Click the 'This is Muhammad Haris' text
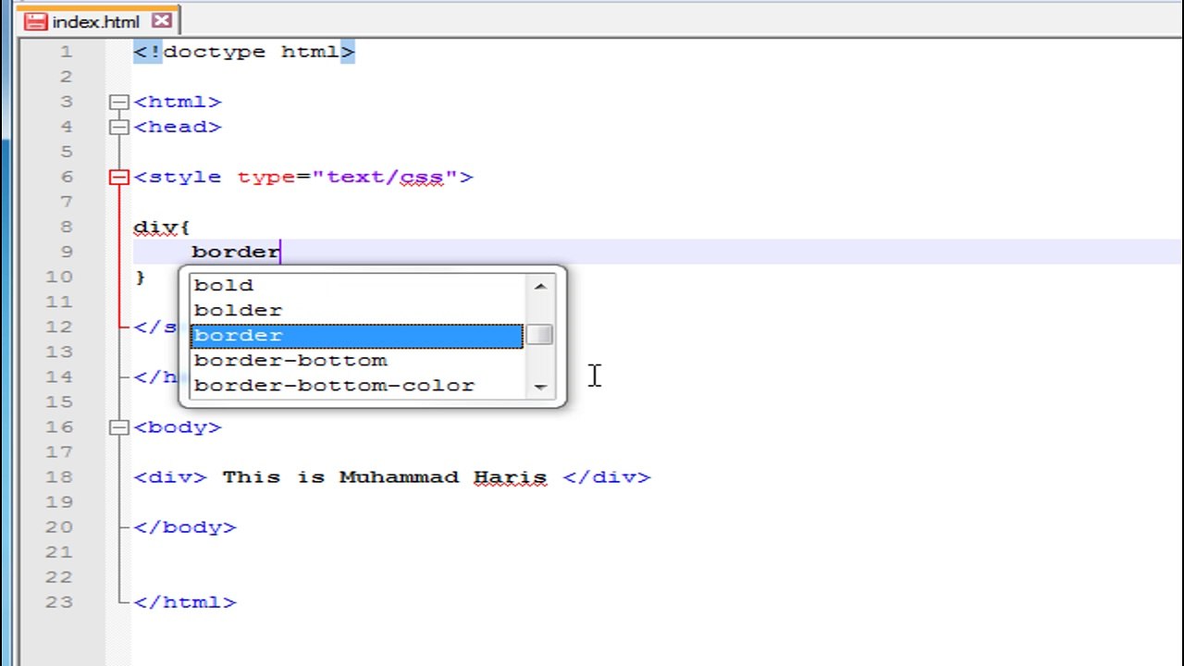 [385, 477]
